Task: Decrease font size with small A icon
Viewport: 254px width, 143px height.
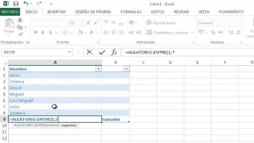Action: pos(96,23)
